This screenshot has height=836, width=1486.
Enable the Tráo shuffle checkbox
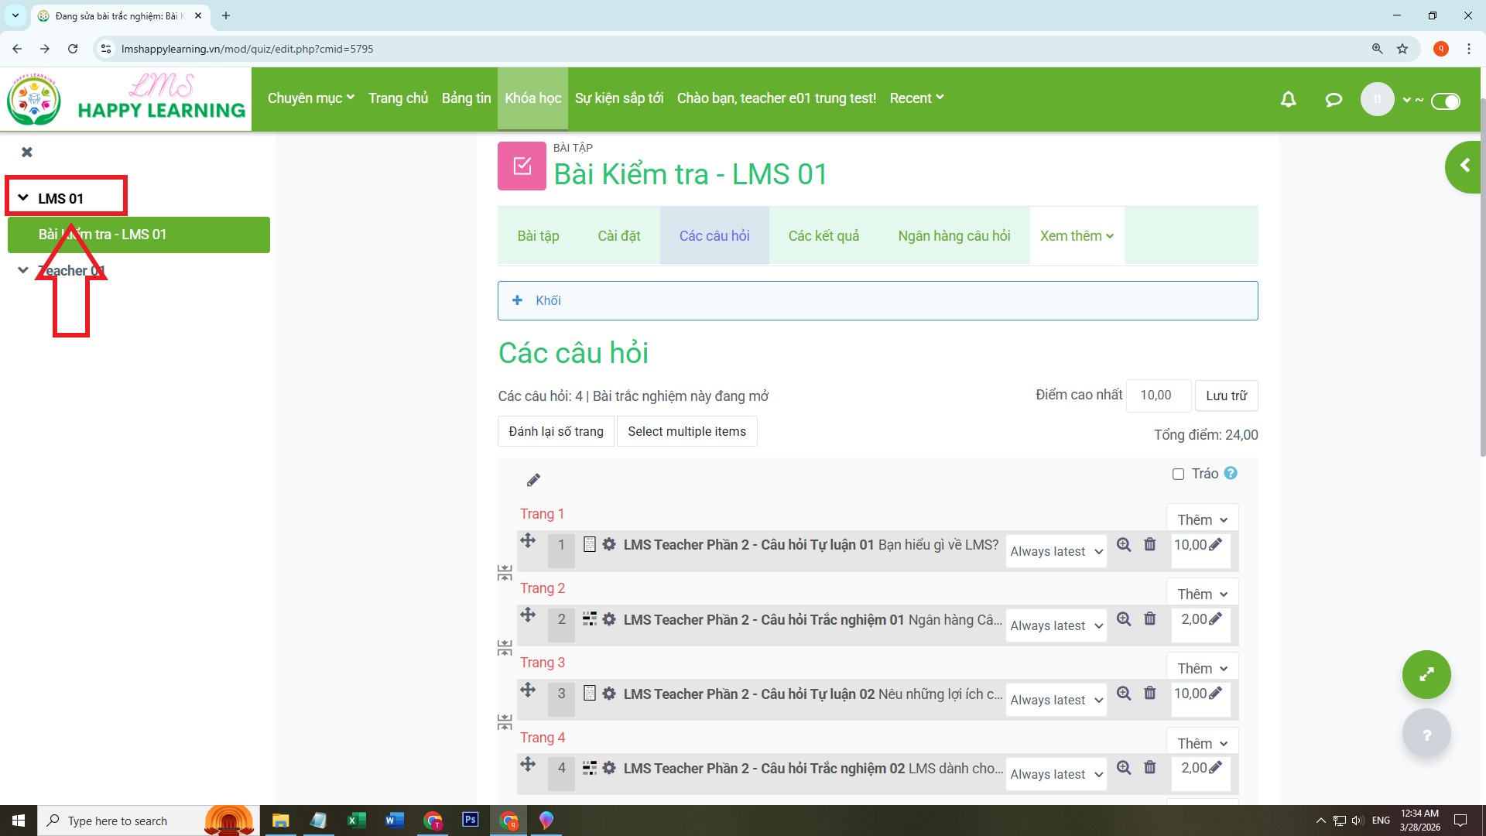[1178, 475]
